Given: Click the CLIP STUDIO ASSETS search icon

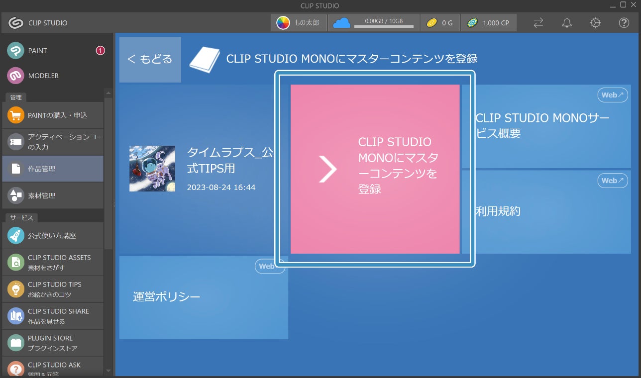Looking at the screenshot, I should click(x=16, y=262).
